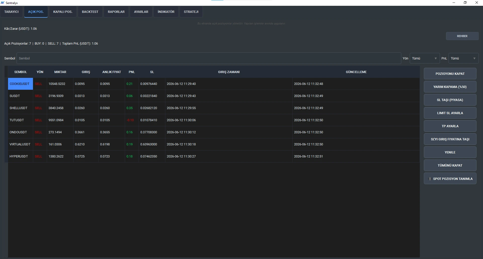Switch to the AYARLAR tab
Viewport: 483px width, 259px height.
[x=141, y=12]
